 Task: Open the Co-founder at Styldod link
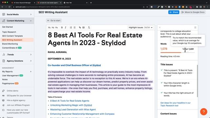(x=74, y=65)
